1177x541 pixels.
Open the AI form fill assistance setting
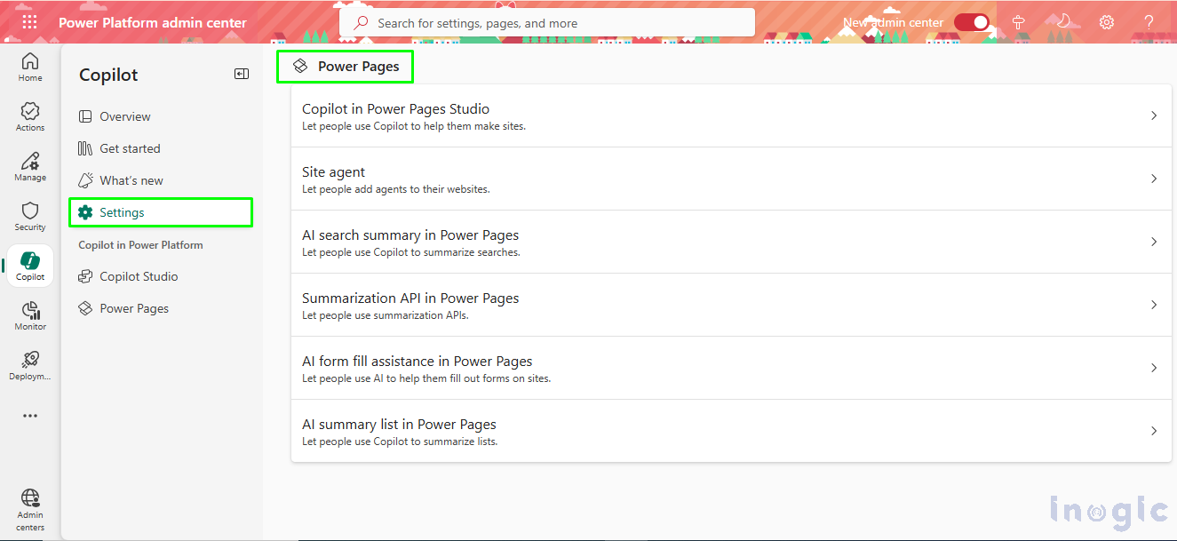tap(731, 368)
